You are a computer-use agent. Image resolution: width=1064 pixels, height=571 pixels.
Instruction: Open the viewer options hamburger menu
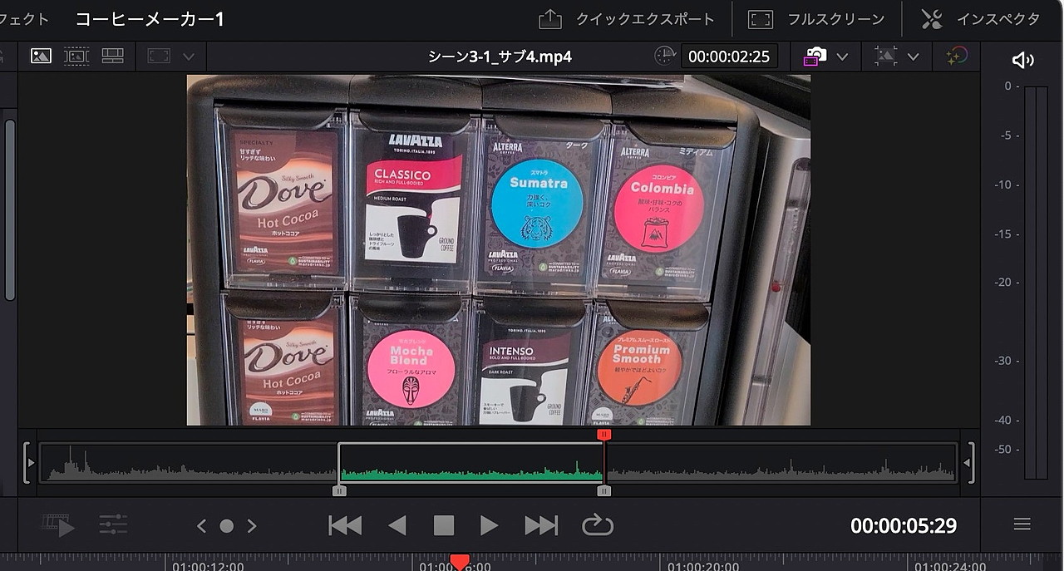(1021, 524)
